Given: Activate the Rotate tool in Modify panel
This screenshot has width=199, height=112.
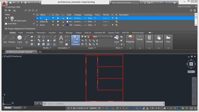Looking at the screenshot, I should click(44, 37).
